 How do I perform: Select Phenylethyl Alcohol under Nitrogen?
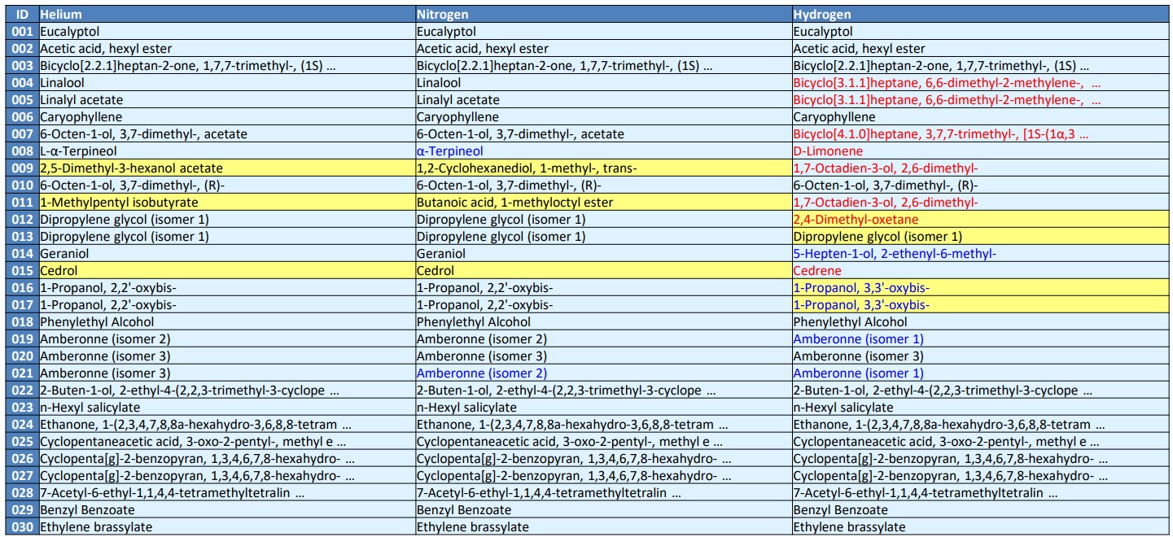point(603,322)
